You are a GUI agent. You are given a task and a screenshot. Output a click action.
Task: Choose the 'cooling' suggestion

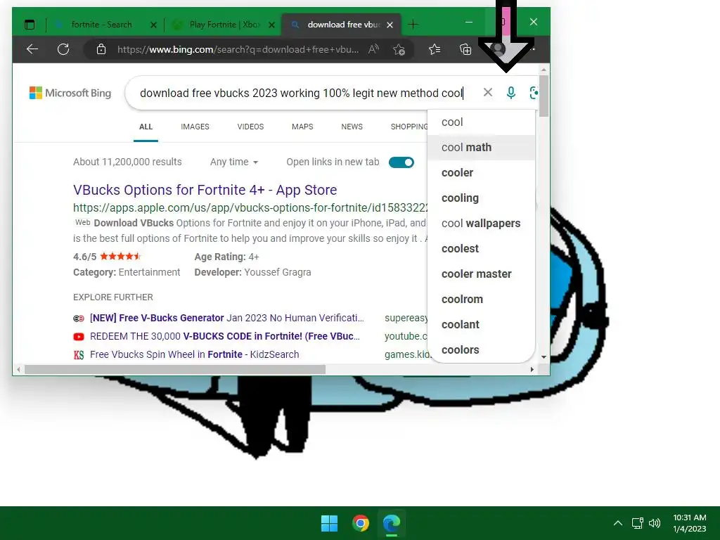[481, 198]
